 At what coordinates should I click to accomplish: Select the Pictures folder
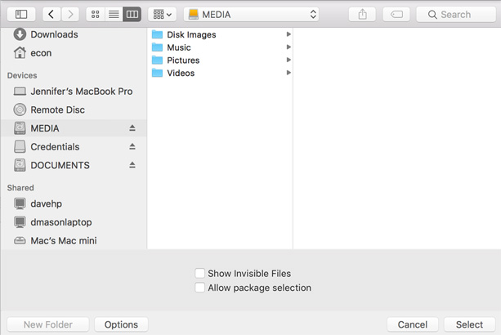pyautogui.click(x=220, y=60)
